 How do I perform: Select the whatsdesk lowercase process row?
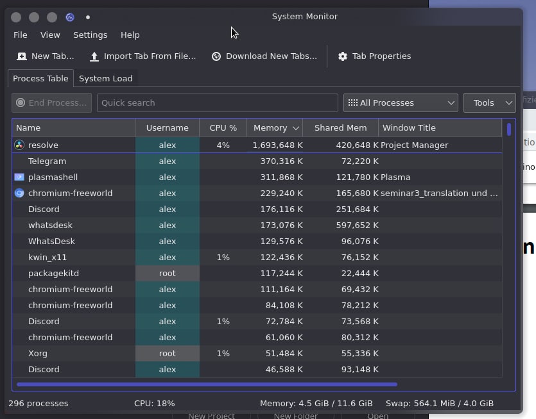[257, 225]
